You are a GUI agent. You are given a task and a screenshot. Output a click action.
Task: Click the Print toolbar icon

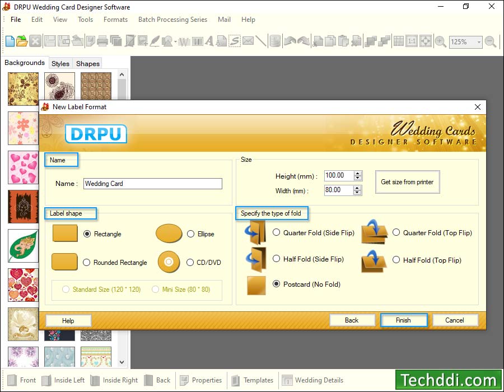click(x=102, y=41)
